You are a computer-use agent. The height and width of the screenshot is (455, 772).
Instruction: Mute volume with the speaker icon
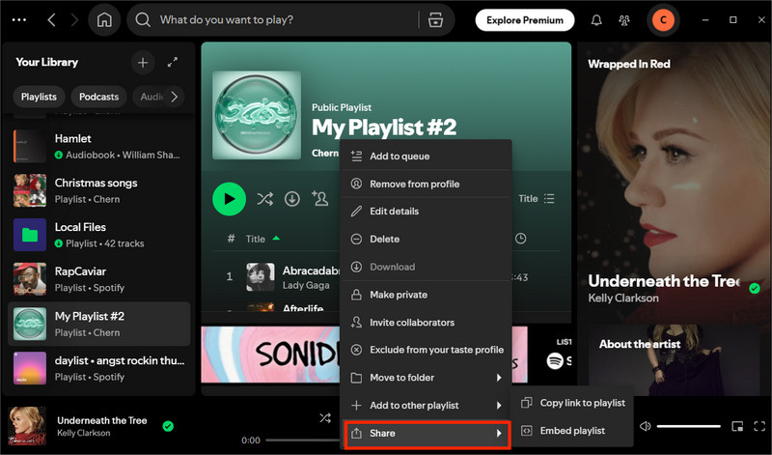coord(645,426)
